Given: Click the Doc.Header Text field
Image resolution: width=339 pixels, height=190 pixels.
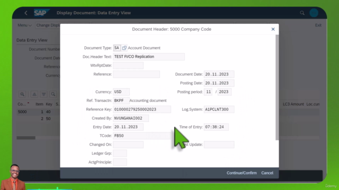Looking at the screenshot, I should (149, 56).
